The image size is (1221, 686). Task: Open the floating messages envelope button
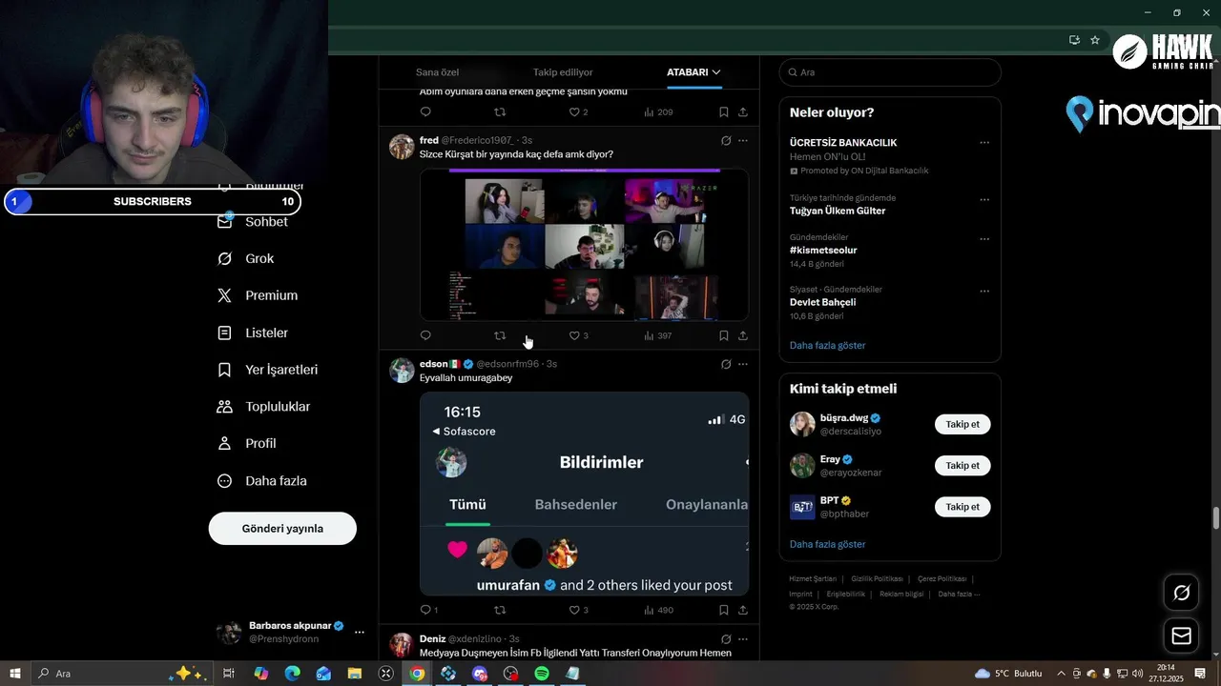click(1182, 636)
